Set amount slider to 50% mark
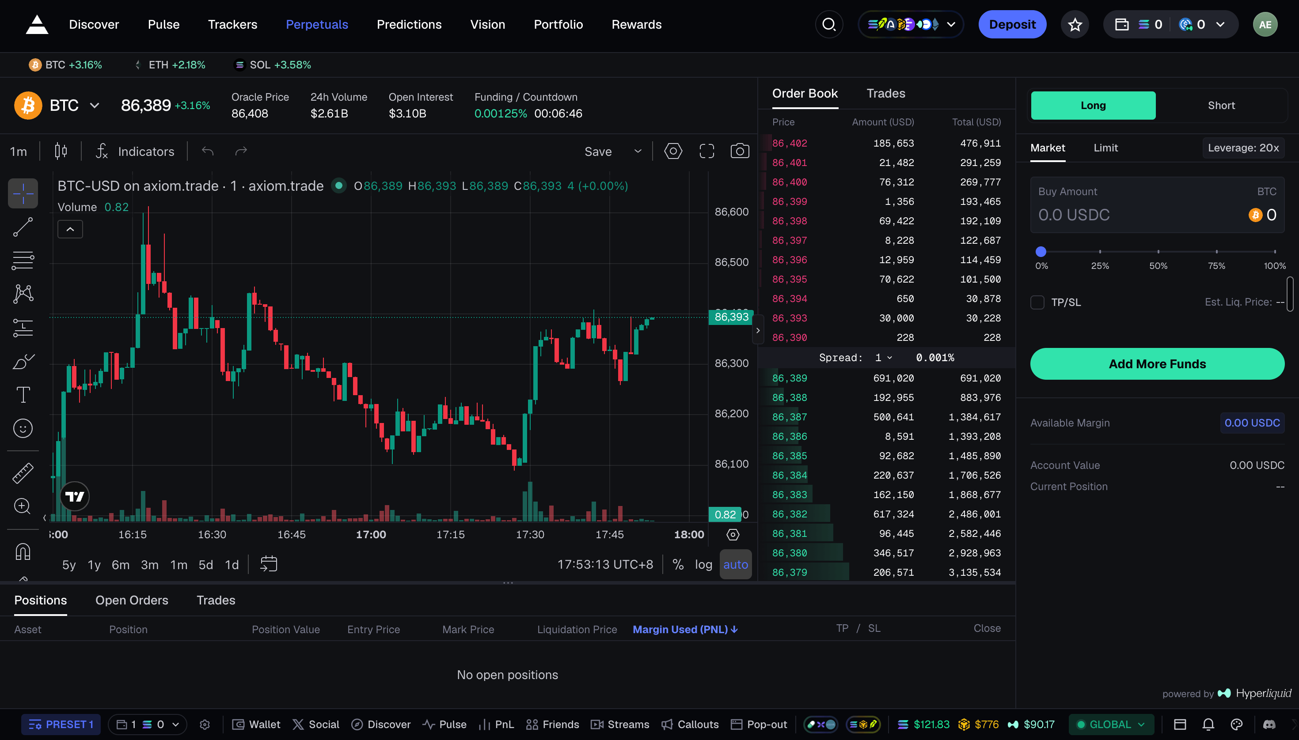Image resolution: width=1299 pixels, height=740 pixels. tap(1158, 252)
